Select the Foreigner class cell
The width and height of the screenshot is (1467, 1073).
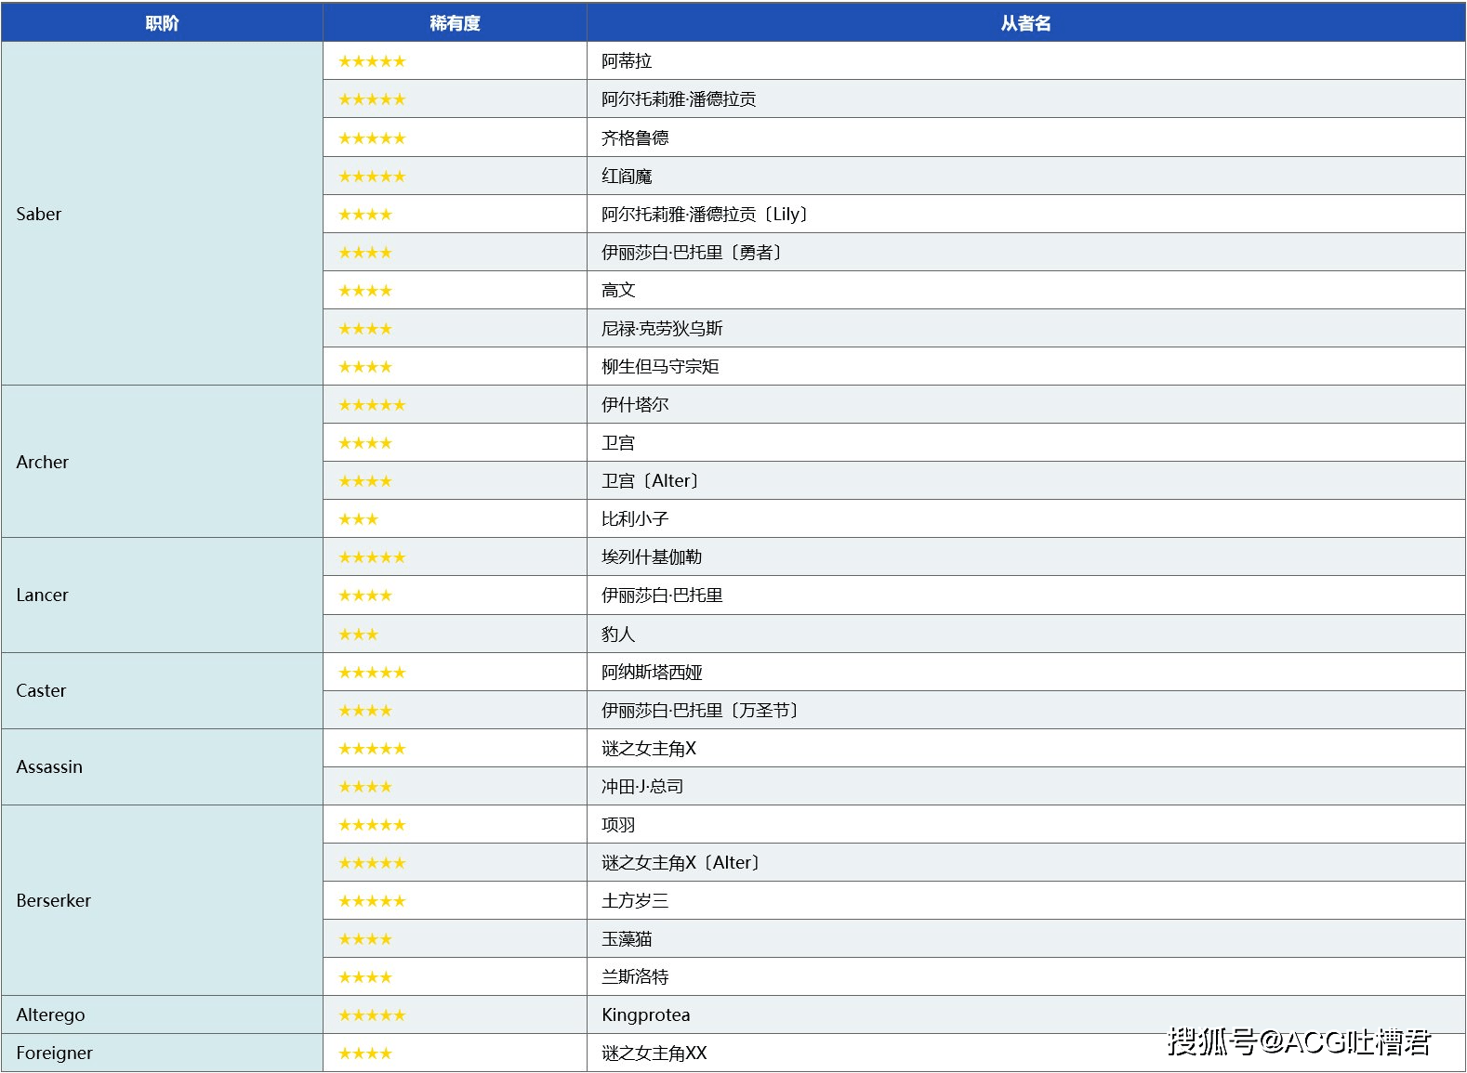tap(162, 1053)
